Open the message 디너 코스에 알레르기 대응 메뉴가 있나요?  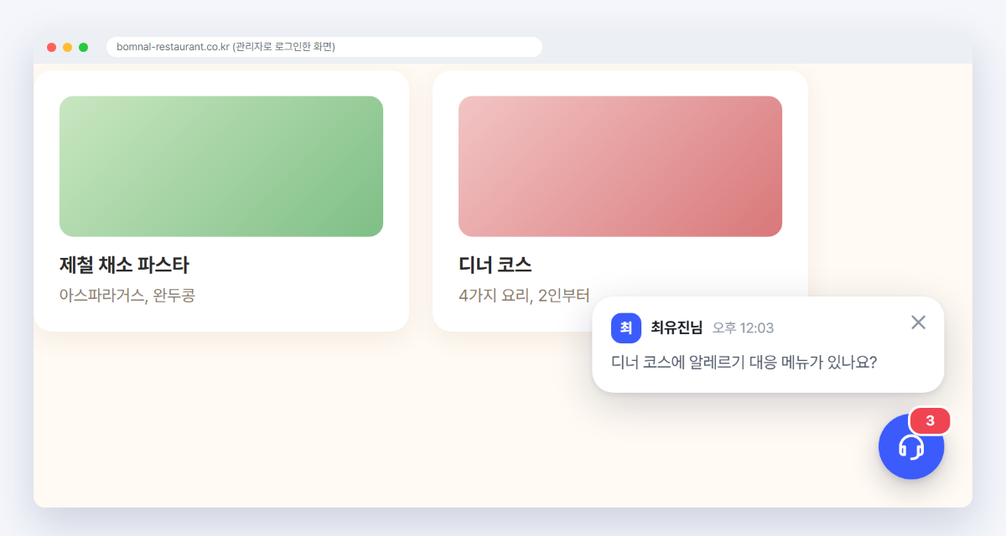coord(744,363)
